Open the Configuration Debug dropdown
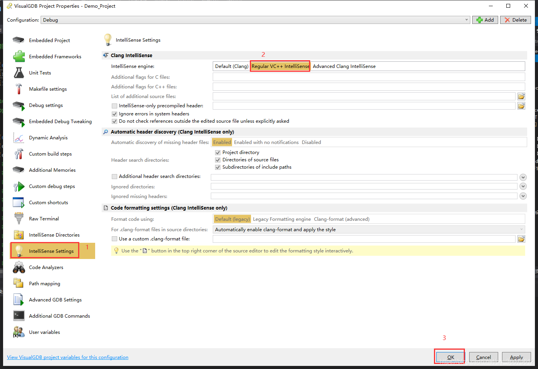Viewport: 538px width, 369px height. [x=255, y=20]
